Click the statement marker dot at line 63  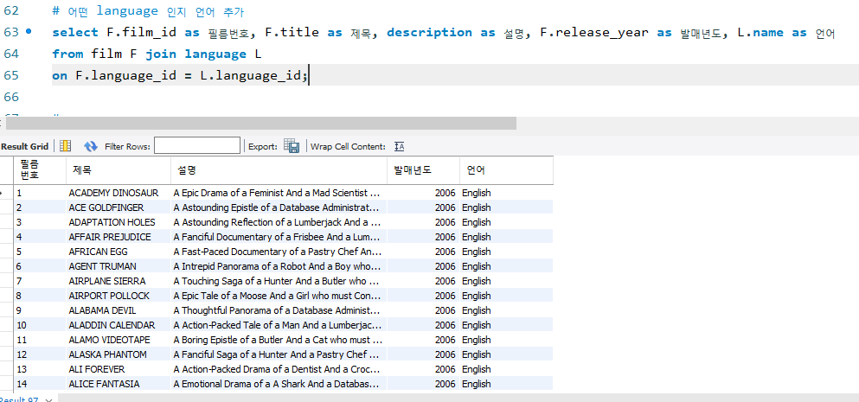pos(29,32)
